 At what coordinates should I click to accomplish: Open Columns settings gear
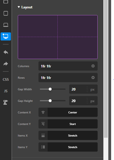pos(93,66)
